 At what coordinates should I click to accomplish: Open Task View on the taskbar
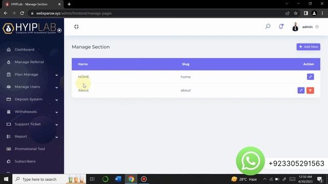click(92, 179)
